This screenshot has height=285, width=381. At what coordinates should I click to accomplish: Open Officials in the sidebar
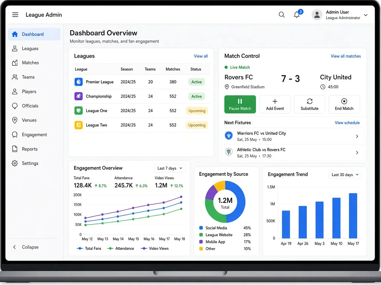coord(34,106)
